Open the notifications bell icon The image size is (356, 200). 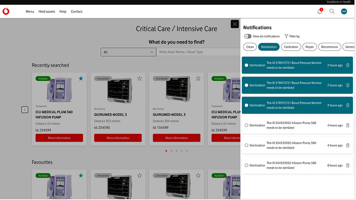pyautogui.click(x=320, y=12)
